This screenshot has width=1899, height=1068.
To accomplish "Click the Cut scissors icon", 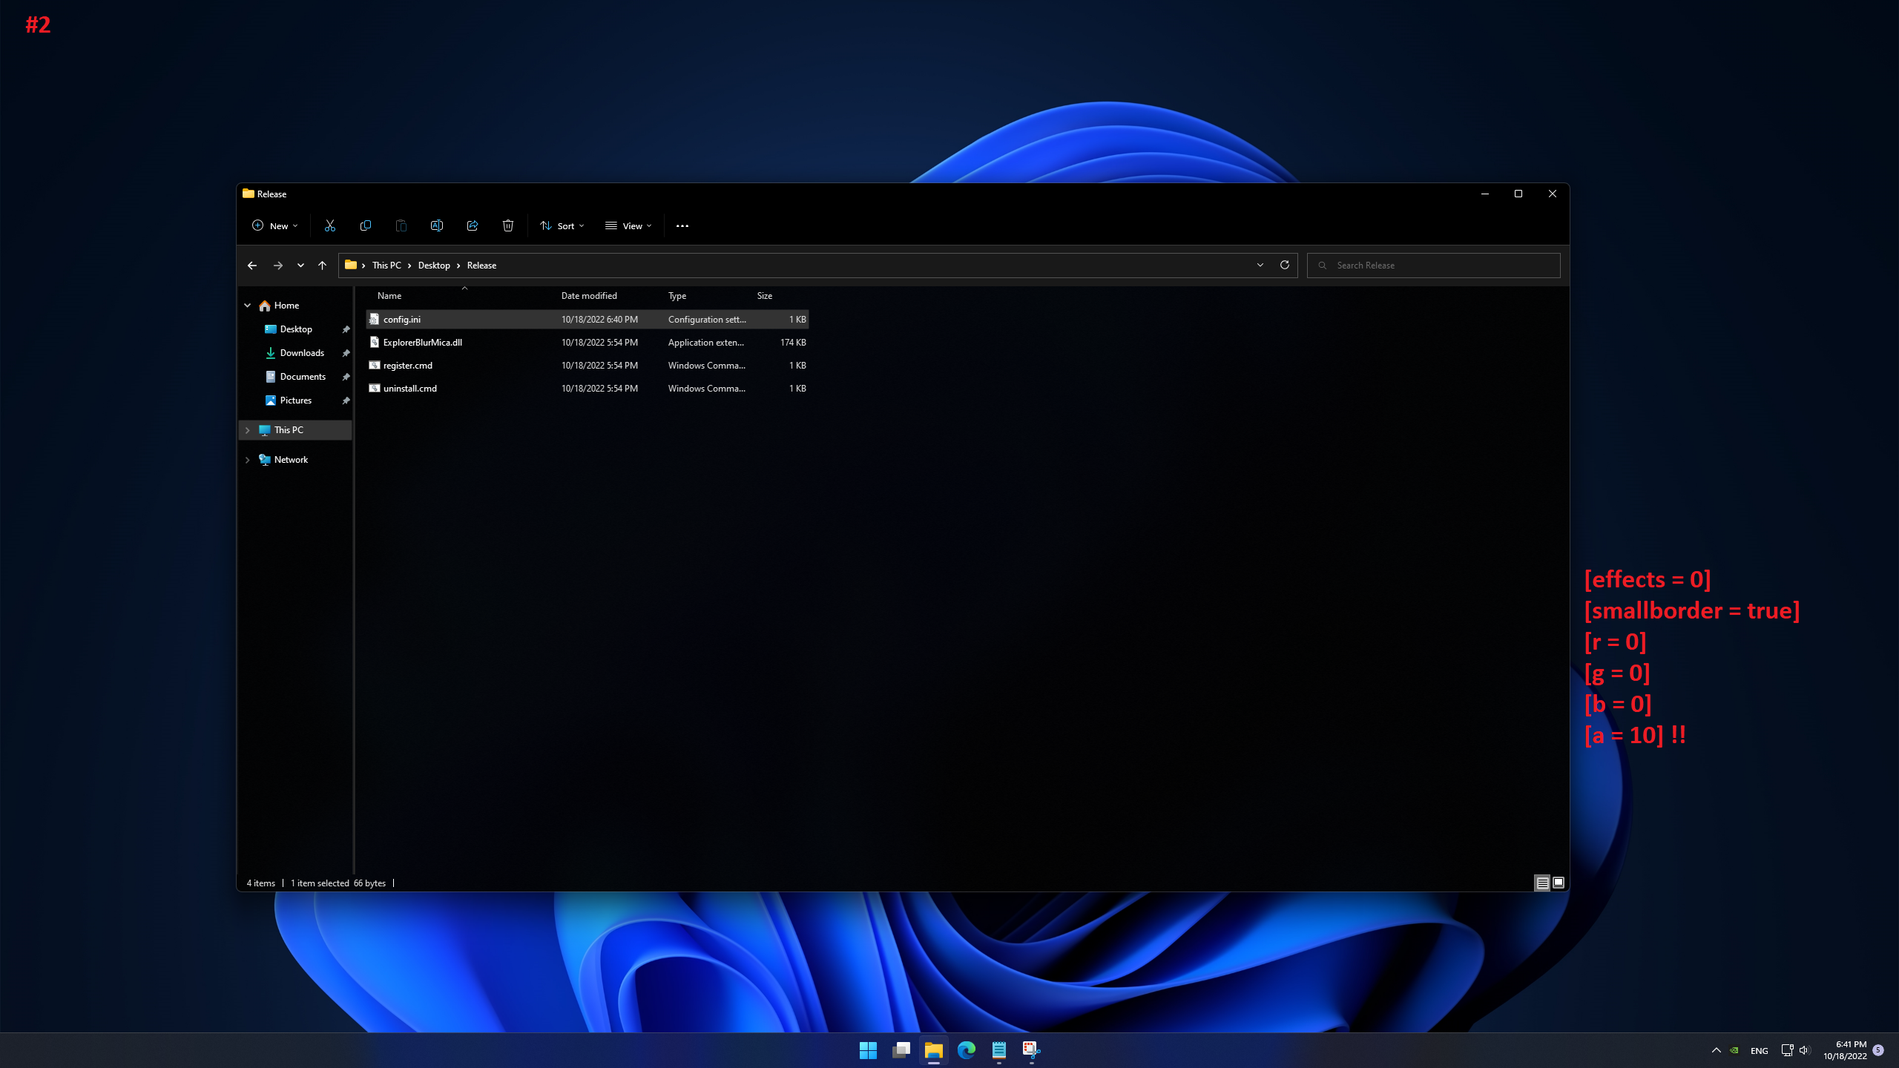I will [330, 225].
